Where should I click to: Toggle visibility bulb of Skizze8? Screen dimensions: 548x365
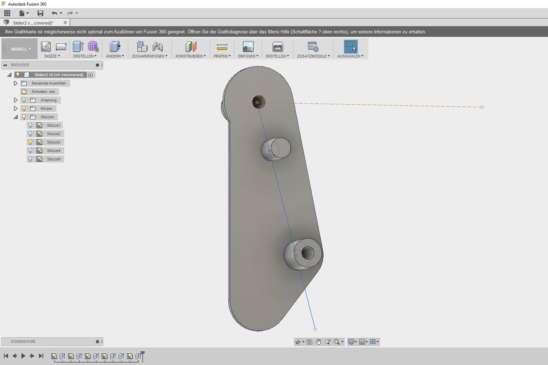(30, 159)
